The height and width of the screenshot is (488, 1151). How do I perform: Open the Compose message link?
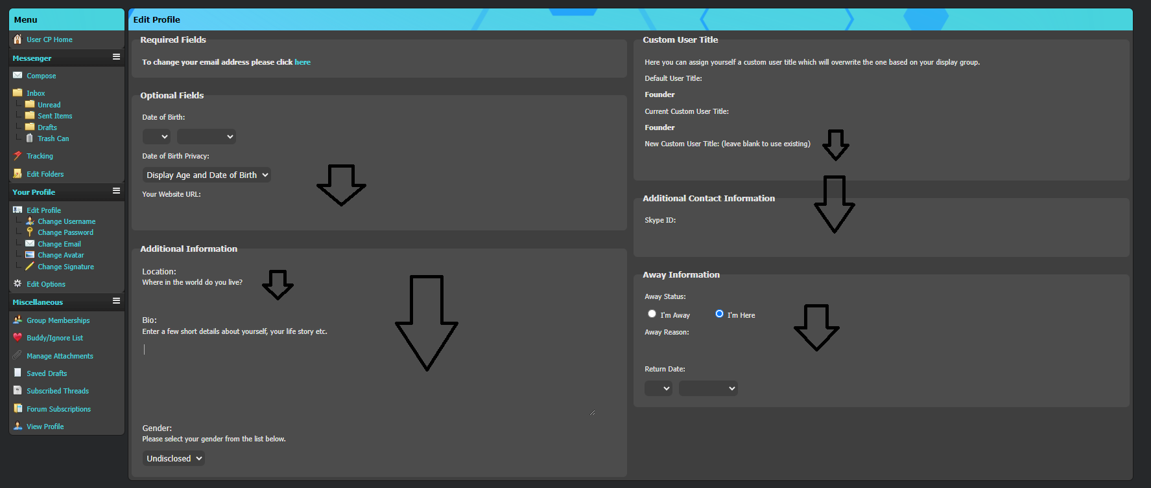pos(42,76)
